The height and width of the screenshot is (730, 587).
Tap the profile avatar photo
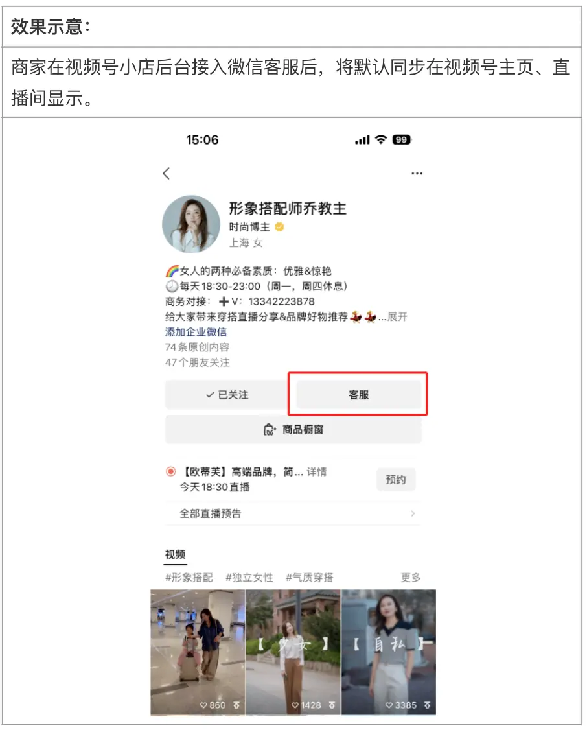[x=191, y=224]
